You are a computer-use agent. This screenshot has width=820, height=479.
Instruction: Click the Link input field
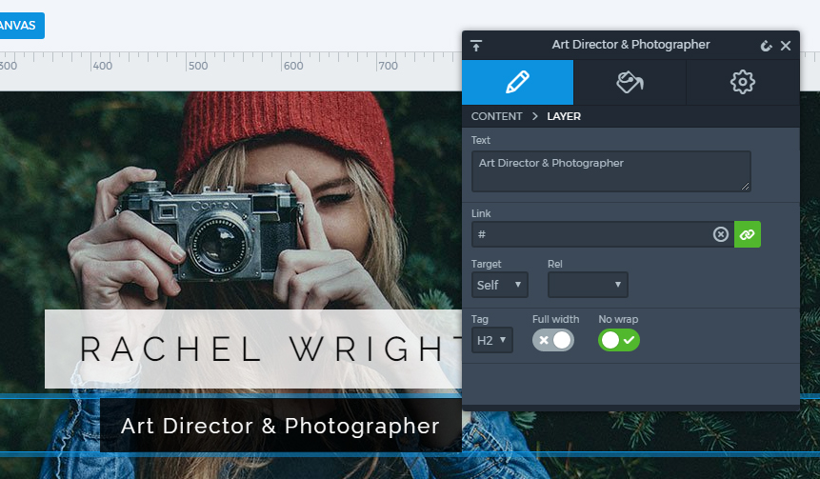pyautogui.click(x=590, y=234)
